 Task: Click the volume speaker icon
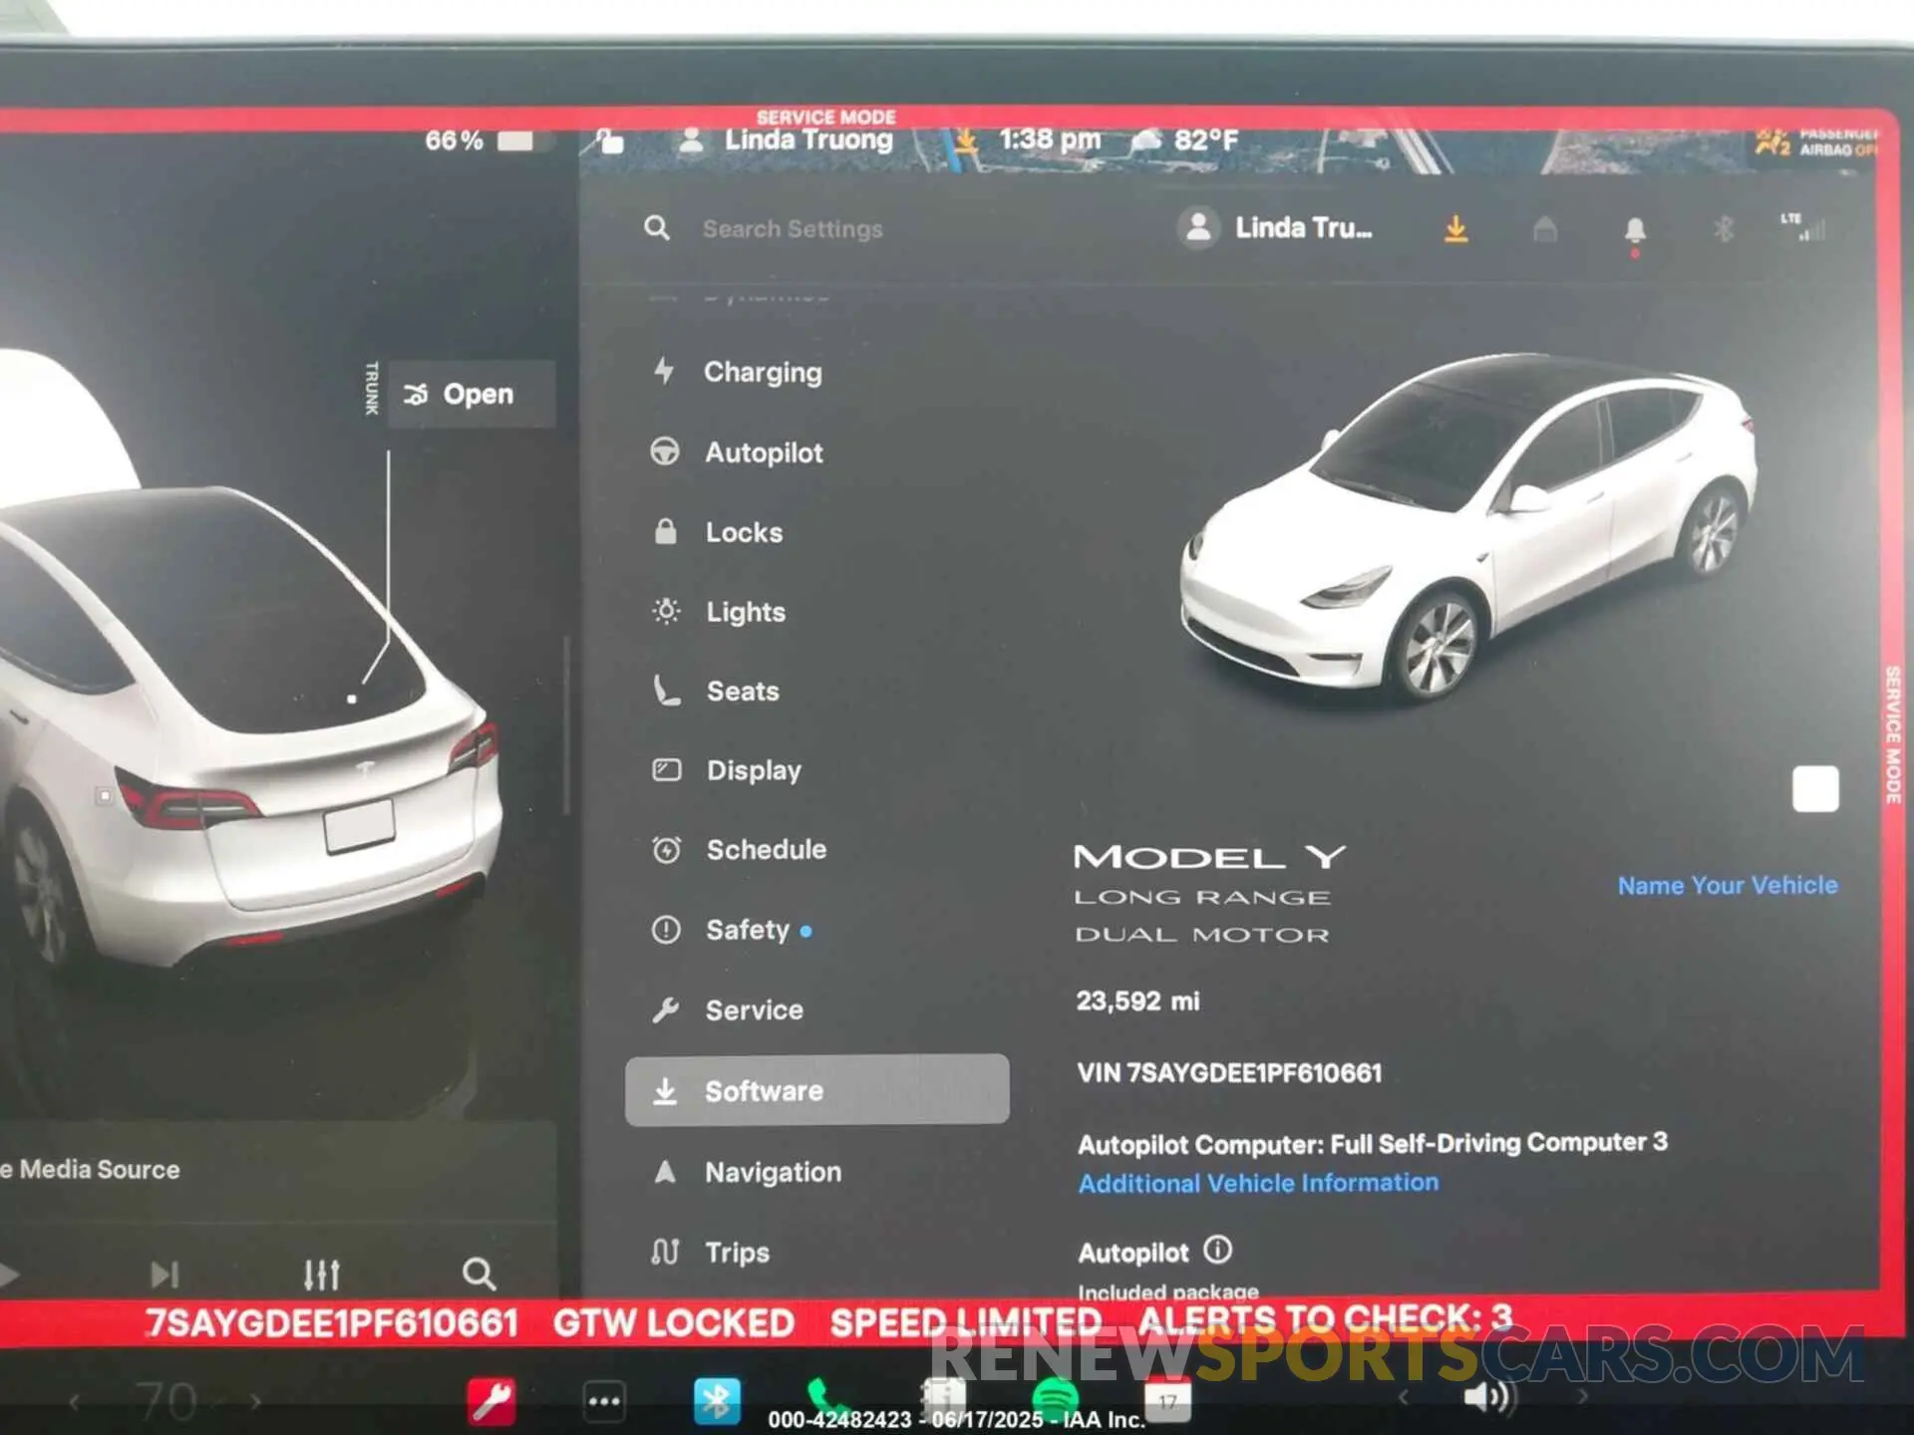(1487, 1397)
